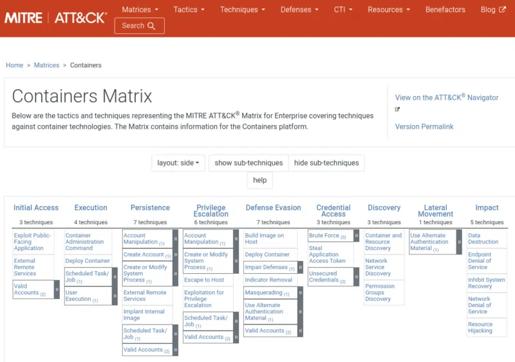Click the hide sub-techniques button

(x=326, y=163)
